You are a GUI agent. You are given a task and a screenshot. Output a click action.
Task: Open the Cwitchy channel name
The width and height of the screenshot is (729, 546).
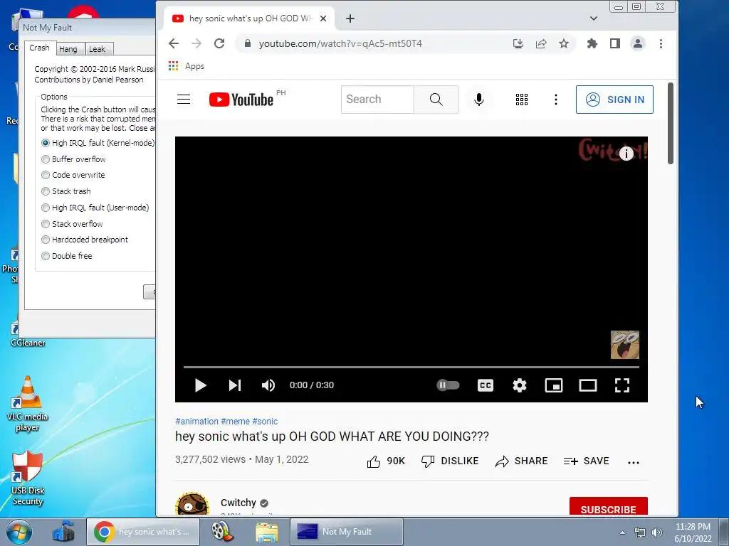pyautogui.click(x=238, y=503)
